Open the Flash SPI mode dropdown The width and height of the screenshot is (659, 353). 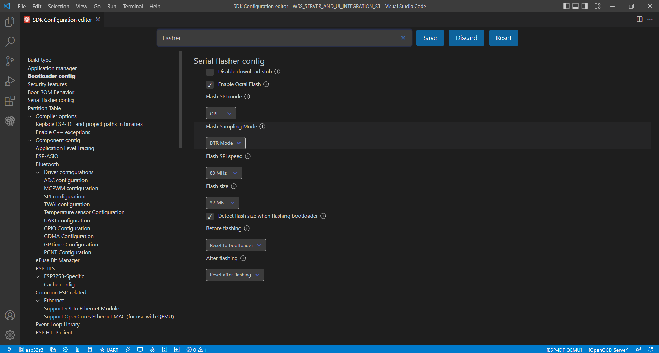point(221,113)
